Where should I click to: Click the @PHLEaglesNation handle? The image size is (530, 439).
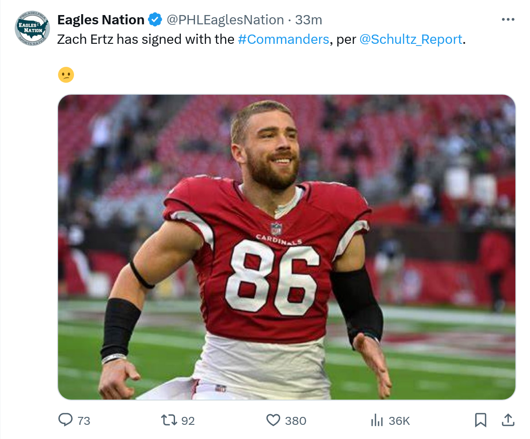pyautogui.click(x=225, y=20)
